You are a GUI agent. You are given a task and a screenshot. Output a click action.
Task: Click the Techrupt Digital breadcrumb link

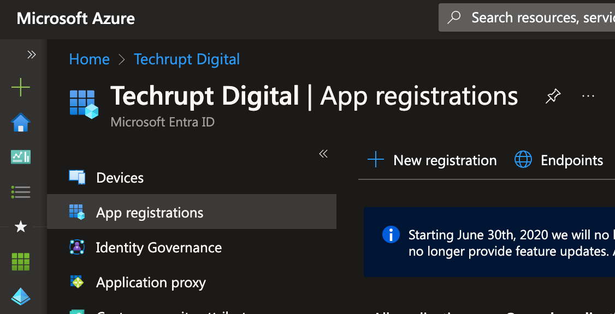coord(187,59)
